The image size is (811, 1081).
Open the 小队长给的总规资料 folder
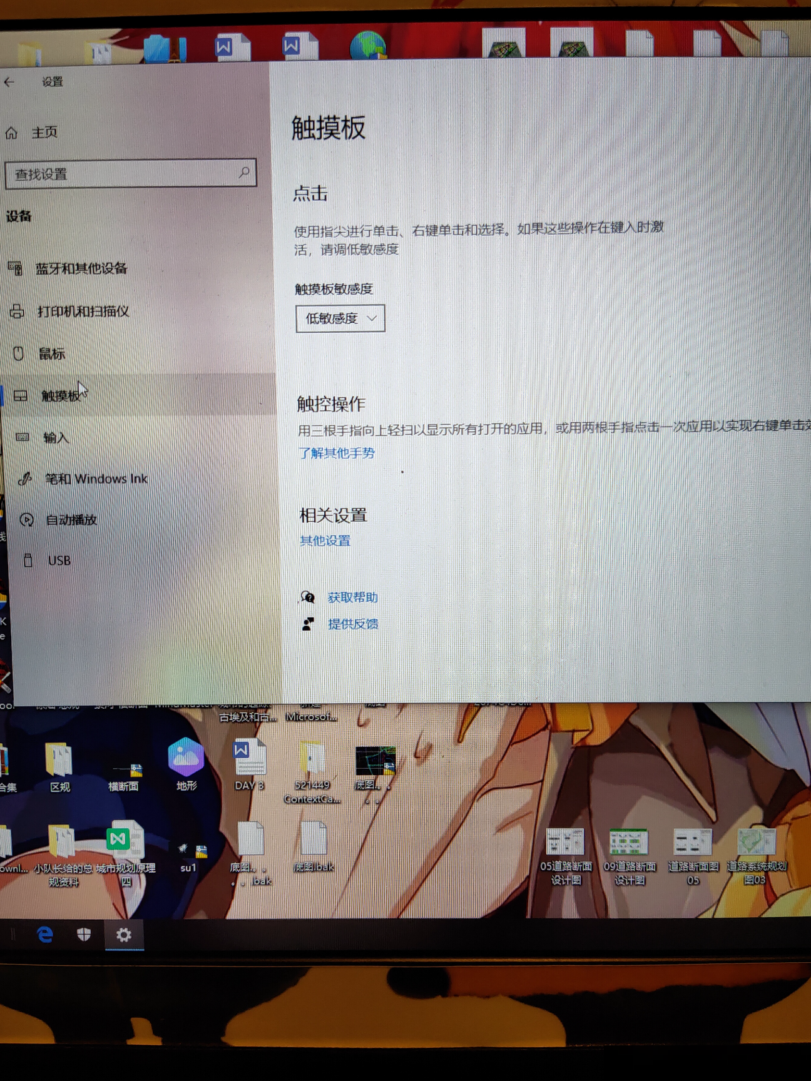point(63,856)
